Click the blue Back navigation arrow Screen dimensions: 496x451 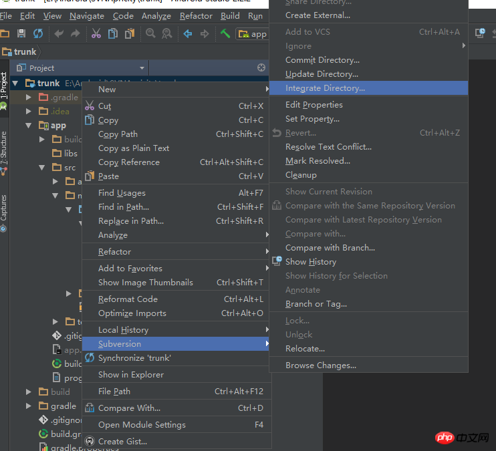click(188, 33)
